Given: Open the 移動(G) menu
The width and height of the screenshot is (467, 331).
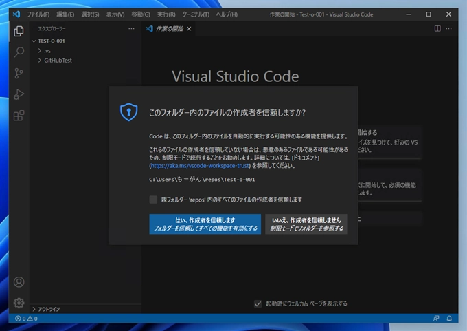Looking at the screenshot, I should [x=141, y=14].
